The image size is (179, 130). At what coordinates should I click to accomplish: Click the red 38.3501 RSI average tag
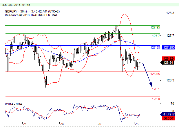[x=169, y=118]
